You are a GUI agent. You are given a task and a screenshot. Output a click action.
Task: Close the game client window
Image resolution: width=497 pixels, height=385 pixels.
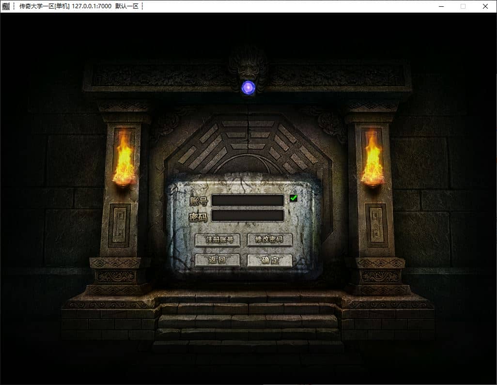coord(485,6)
